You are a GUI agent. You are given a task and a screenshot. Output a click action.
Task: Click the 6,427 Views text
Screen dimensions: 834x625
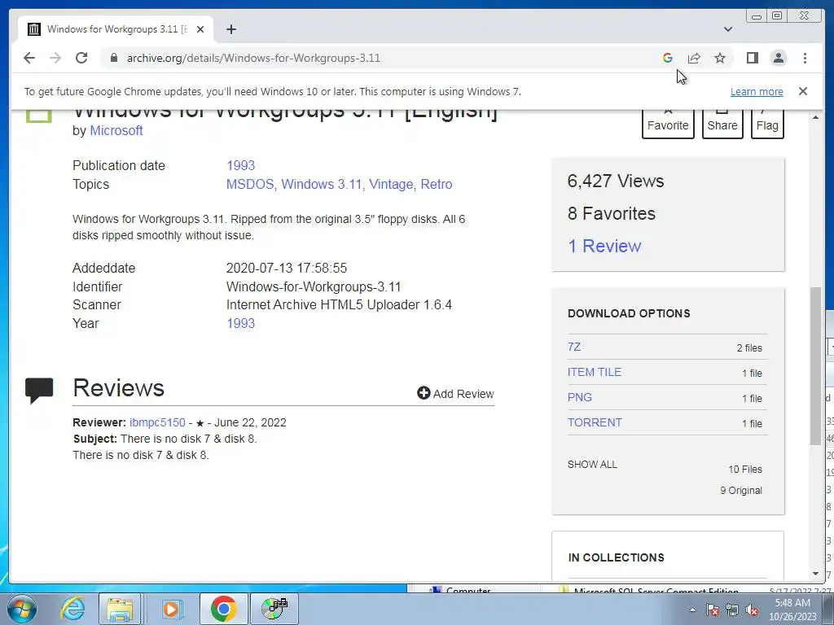[616, 181]
